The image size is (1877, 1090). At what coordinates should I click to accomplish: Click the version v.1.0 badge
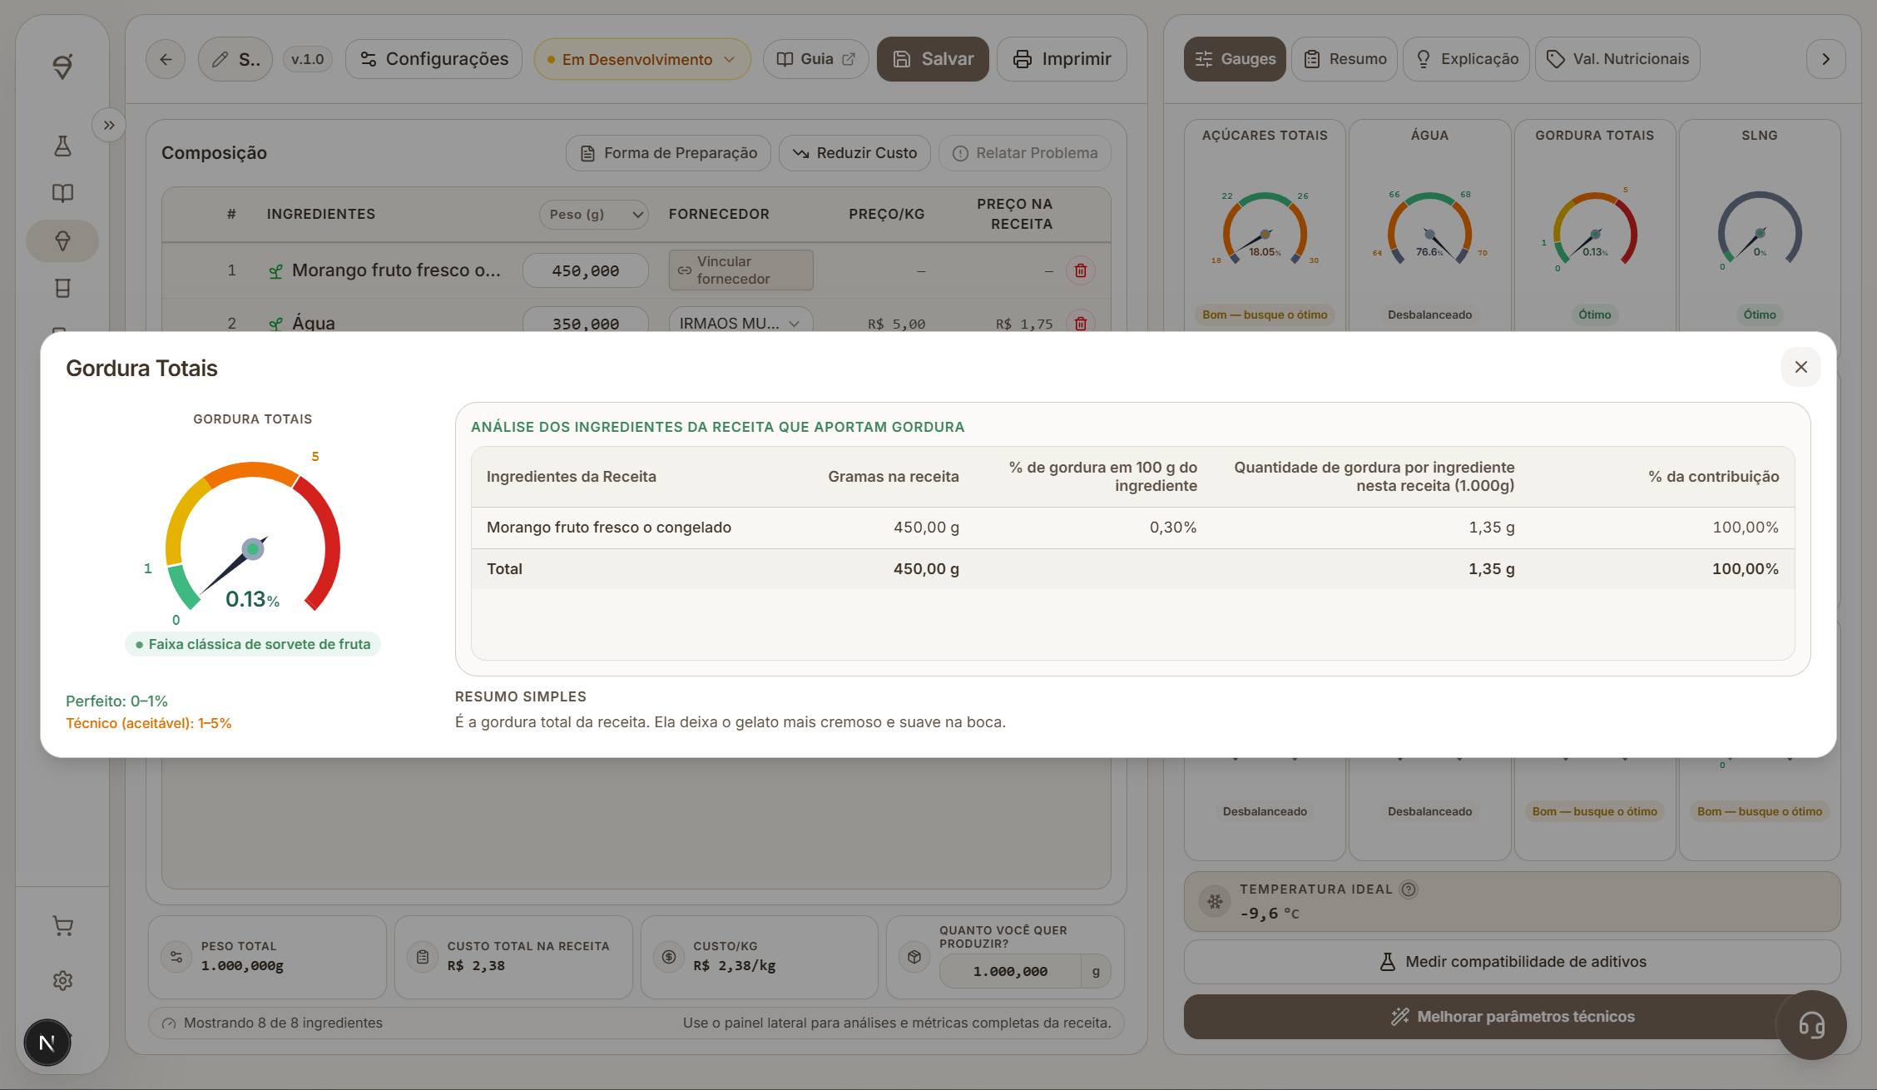click(x=308, y=59)
